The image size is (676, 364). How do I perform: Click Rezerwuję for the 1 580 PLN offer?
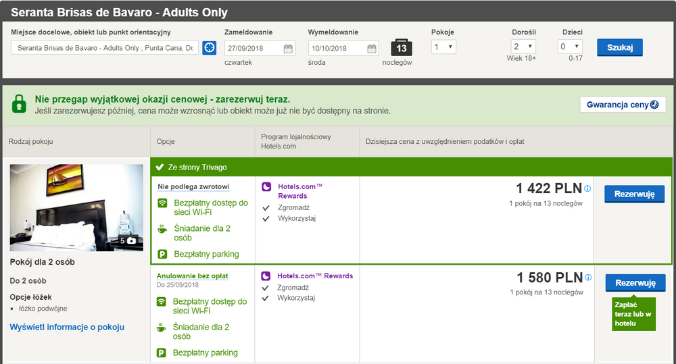tap(635, 283)
